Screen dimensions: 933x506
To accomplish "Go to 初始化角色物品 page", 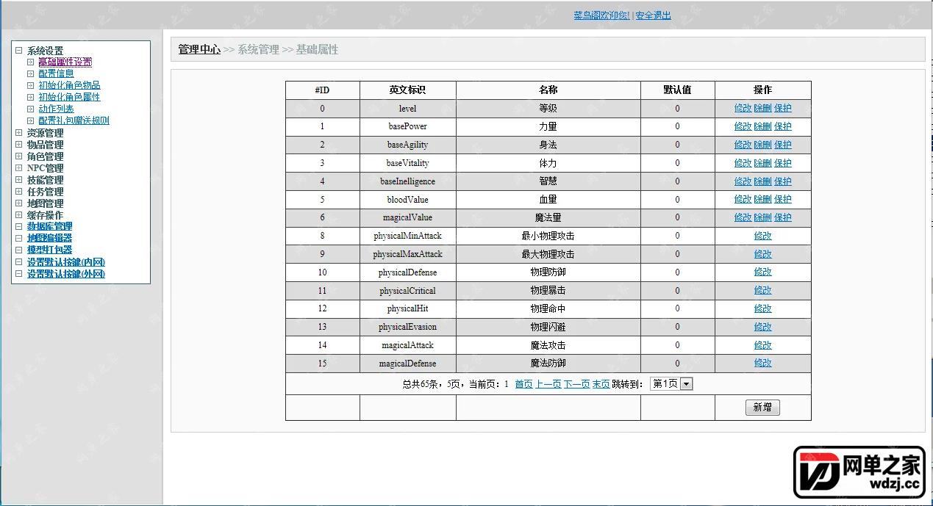I will click(x=69, y=85).
